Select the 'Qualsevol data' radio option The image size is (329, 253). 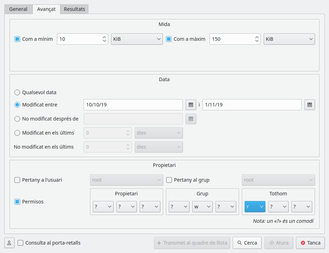pos(17,92)
